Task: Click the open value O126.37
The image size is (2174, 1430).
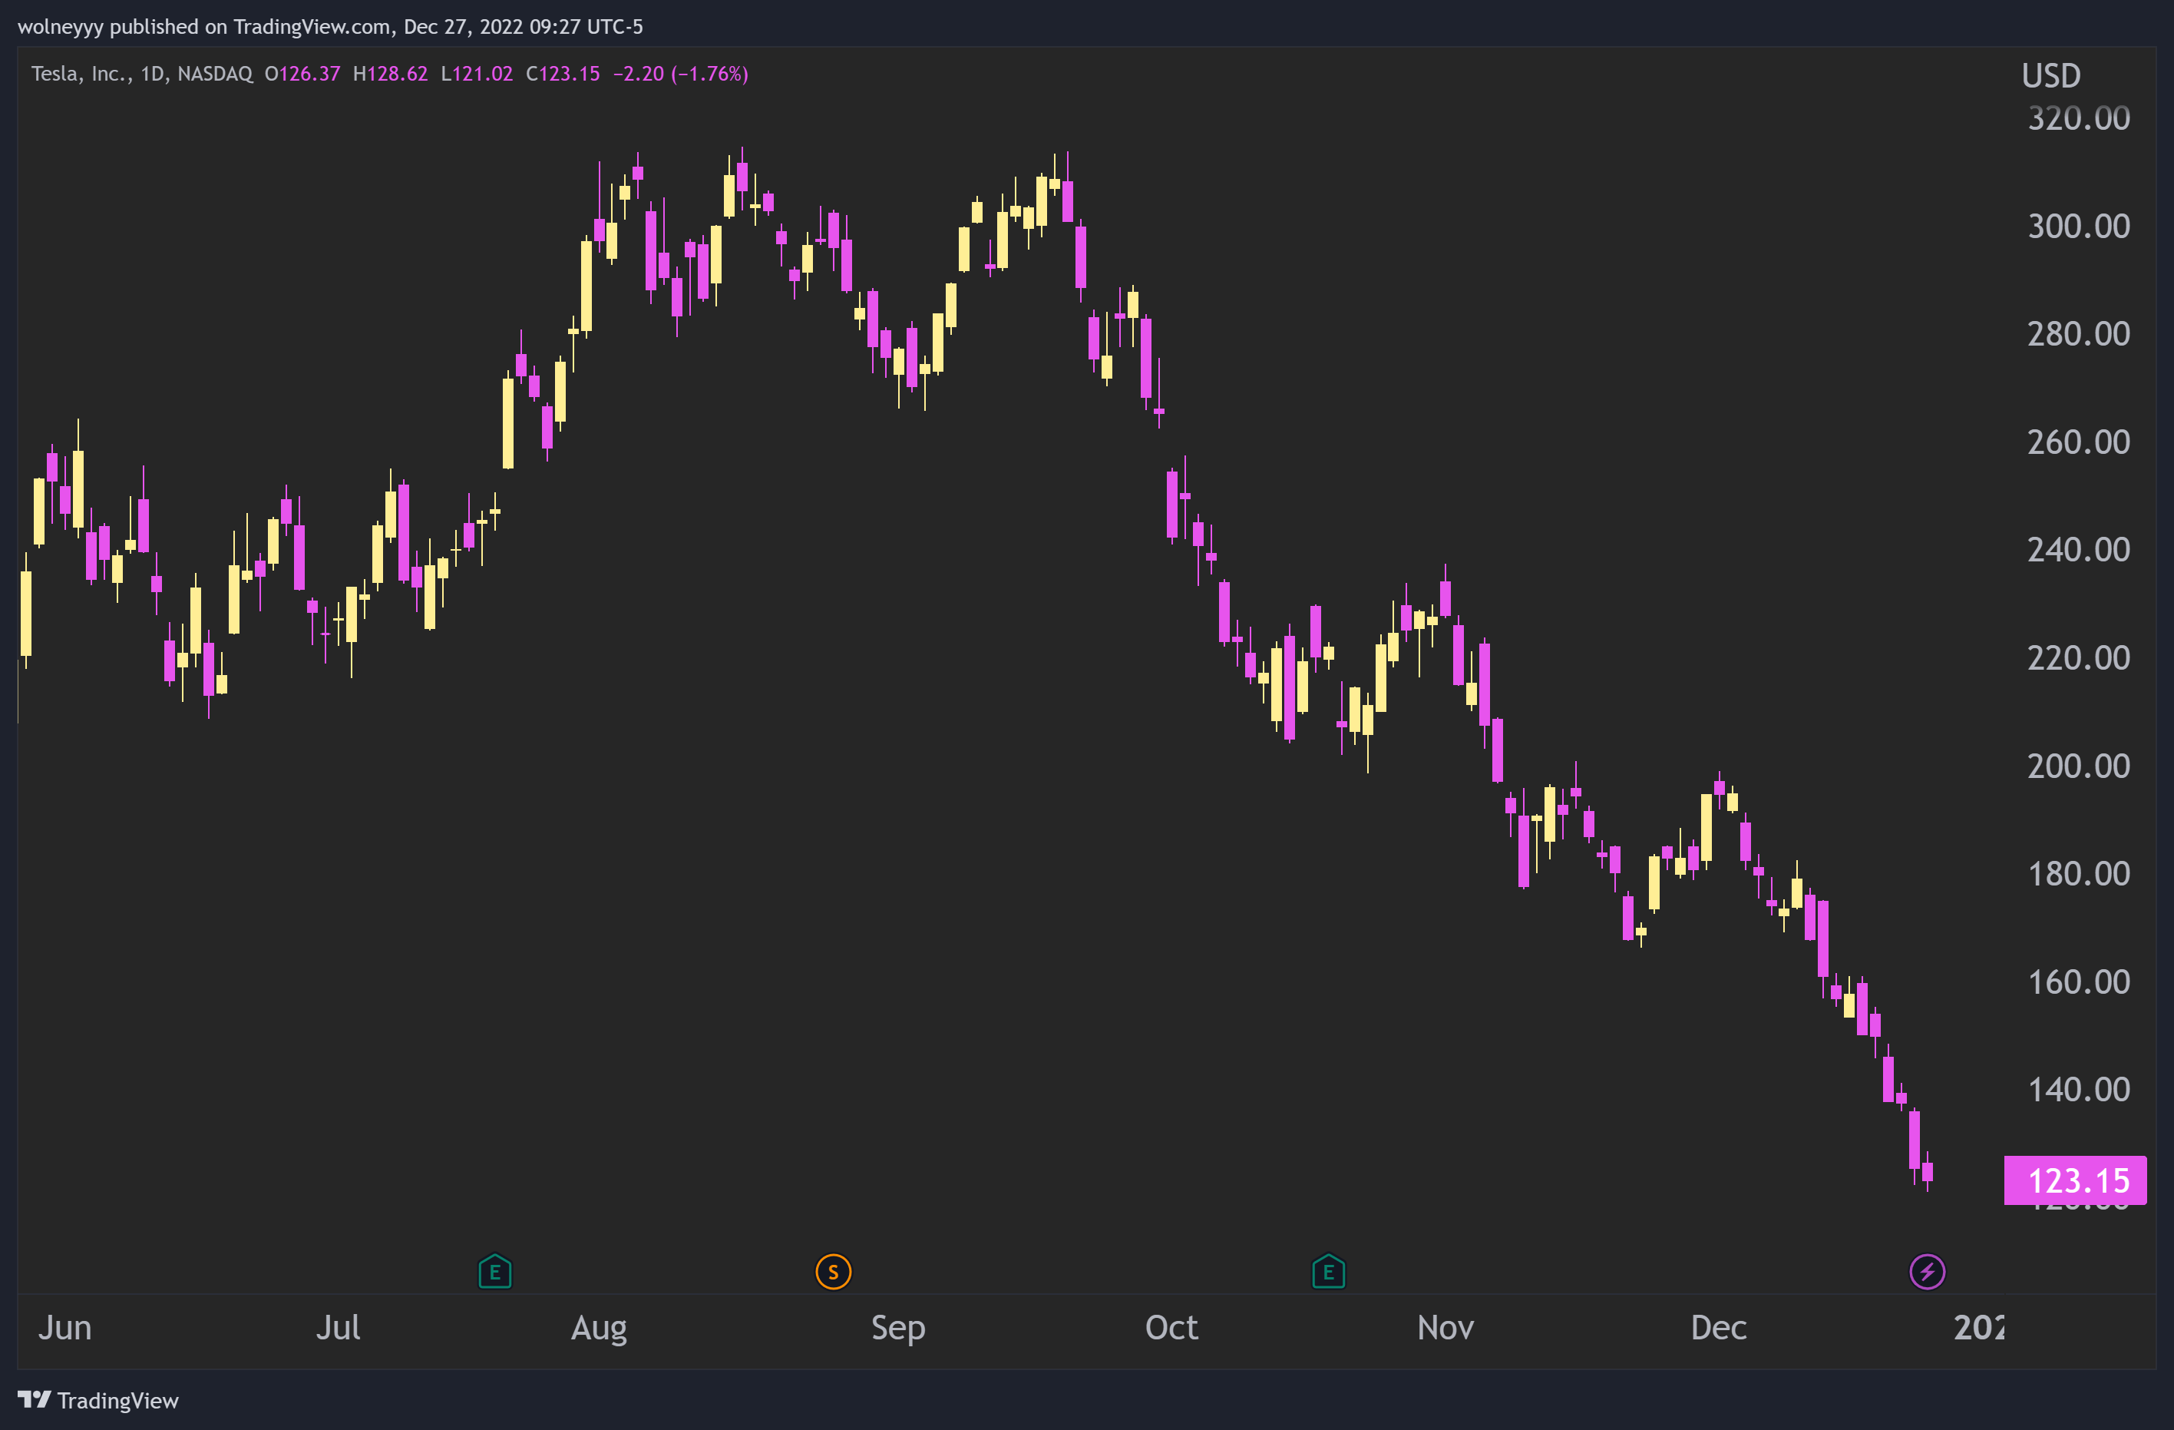Action: 302,74
